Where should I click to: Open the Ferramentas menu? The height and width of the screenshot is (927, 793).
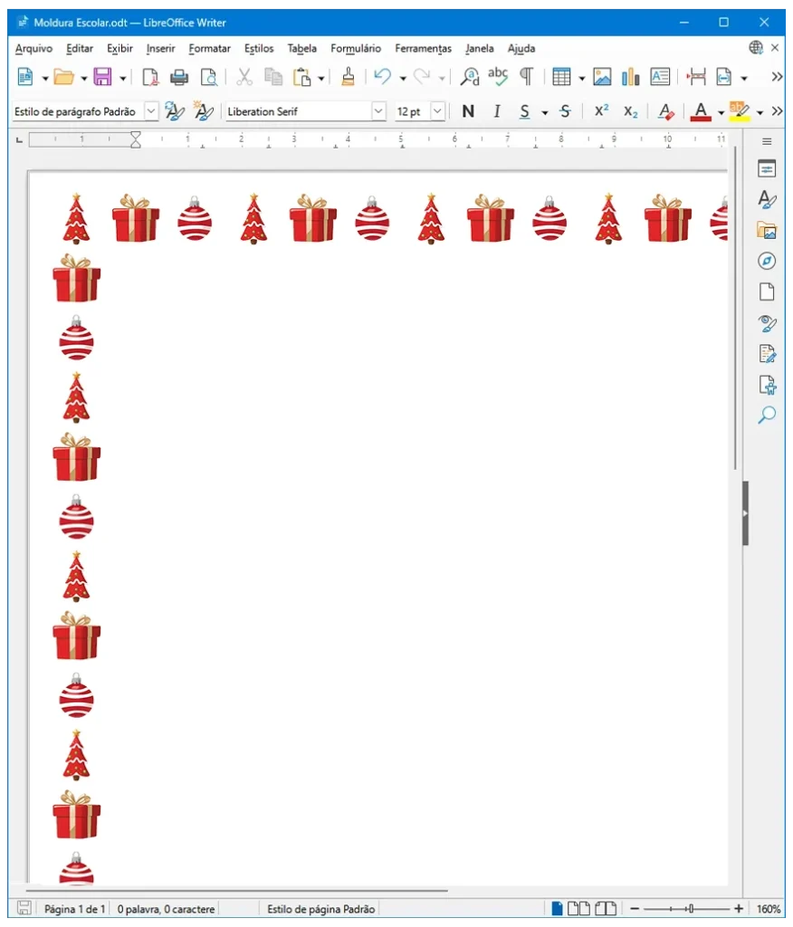tap(423, 49)
